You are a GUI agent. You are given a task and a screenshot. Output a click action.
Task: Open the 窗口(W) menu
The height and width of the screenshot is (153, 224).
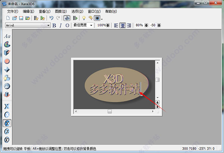(x=94, y=12)
